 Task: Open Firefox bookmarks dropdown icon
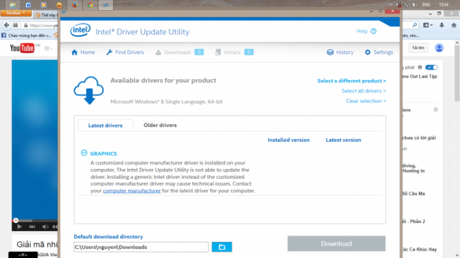[x=427, y=26]
